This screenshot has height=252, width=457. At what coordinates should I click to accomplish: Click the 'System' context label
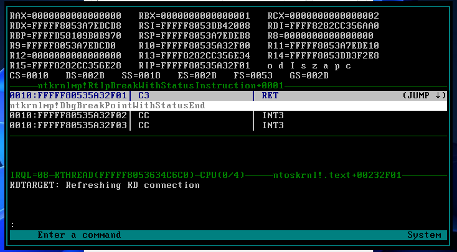(424, 235)
